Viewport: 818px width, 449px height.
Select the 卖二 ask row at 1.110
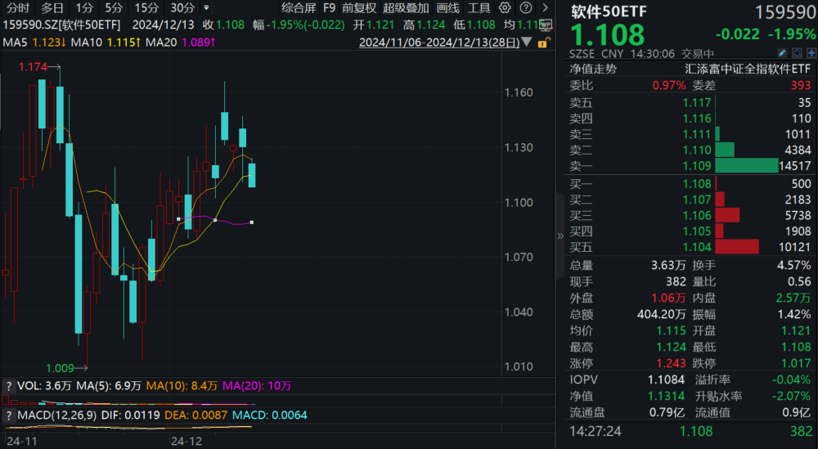(690, 150)
